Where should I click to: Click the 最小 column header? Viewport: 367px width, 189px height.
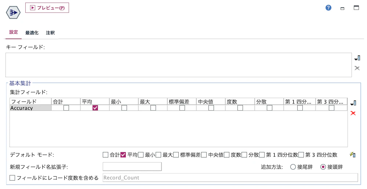tap(124, 101)
